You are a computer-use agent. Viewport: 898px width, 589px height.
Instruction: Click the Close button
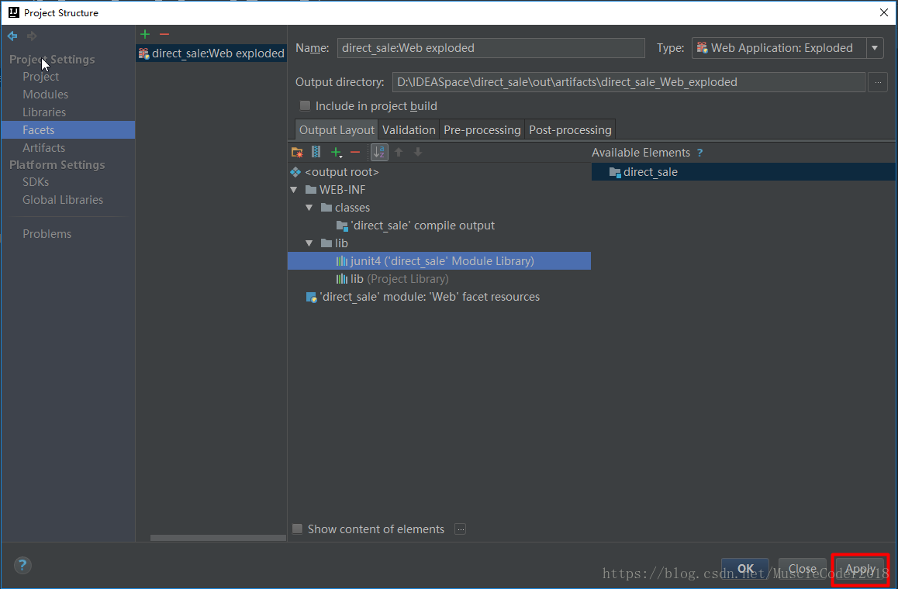click(803, 569)
